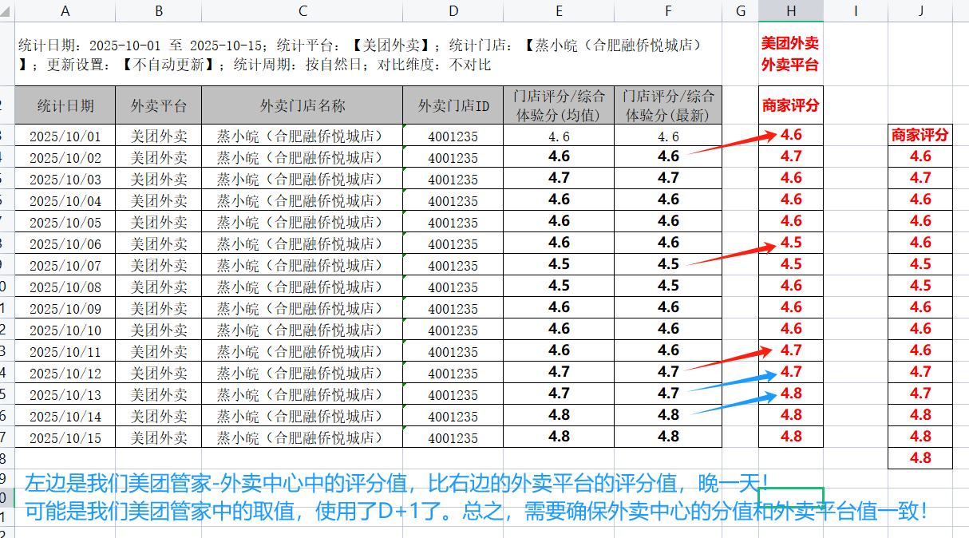Click the 商家评分 header cell in column H
The height and width of the screenshot is (538, 969).
[x=790, y=105]
